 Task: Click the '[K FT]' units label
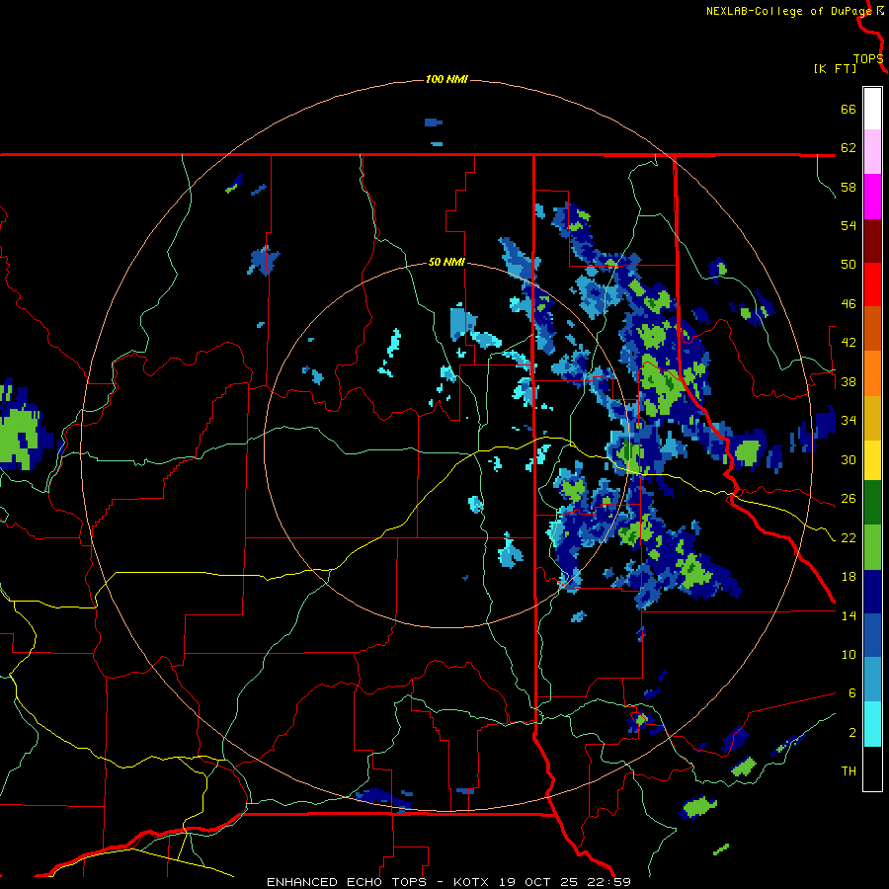835,68
